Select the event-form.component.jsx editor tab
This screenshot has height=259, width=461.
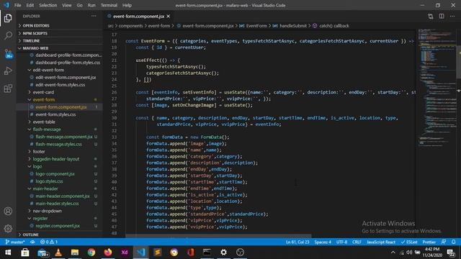click(x=138, y=17)
